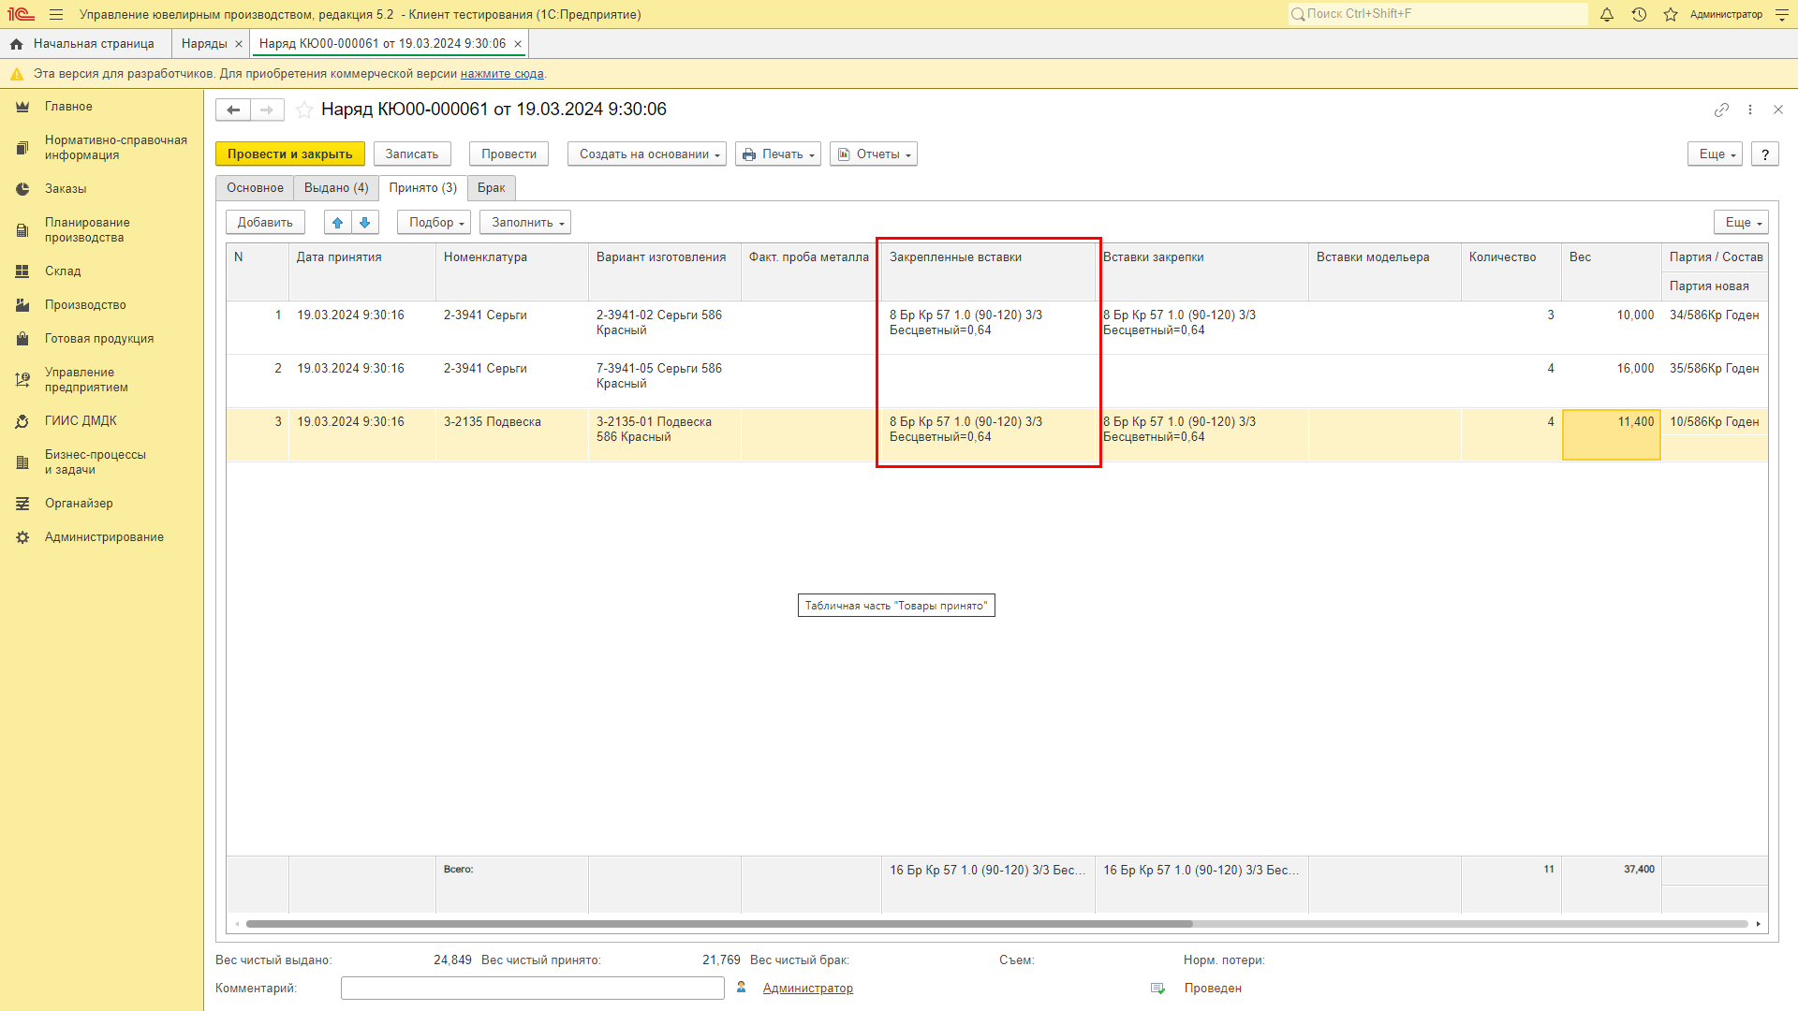Expand Создать на основании dropdown

[647, 154]
